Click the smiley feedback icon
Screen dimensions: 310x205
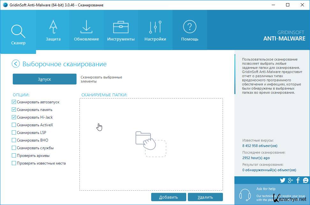(x=305, y=180)
